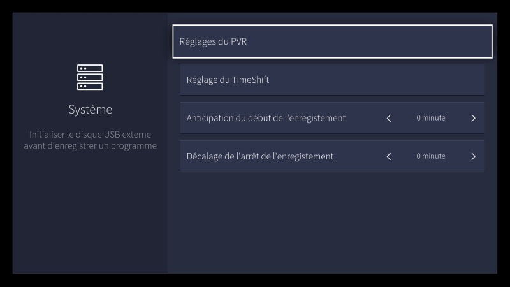Click the Décalage row's 0 minute value
Viewport: 510px width, 287px height.
tap(431, 156)
